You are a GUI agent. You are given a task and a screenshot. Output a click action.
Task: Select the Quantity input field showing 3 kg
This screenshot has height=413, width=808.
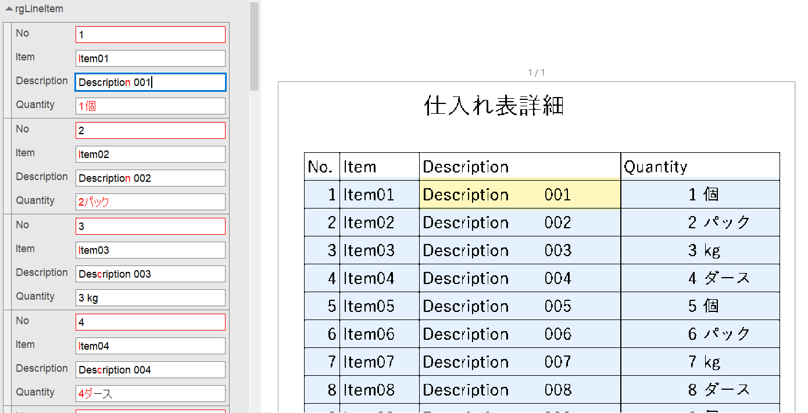[x=151, y=297]
